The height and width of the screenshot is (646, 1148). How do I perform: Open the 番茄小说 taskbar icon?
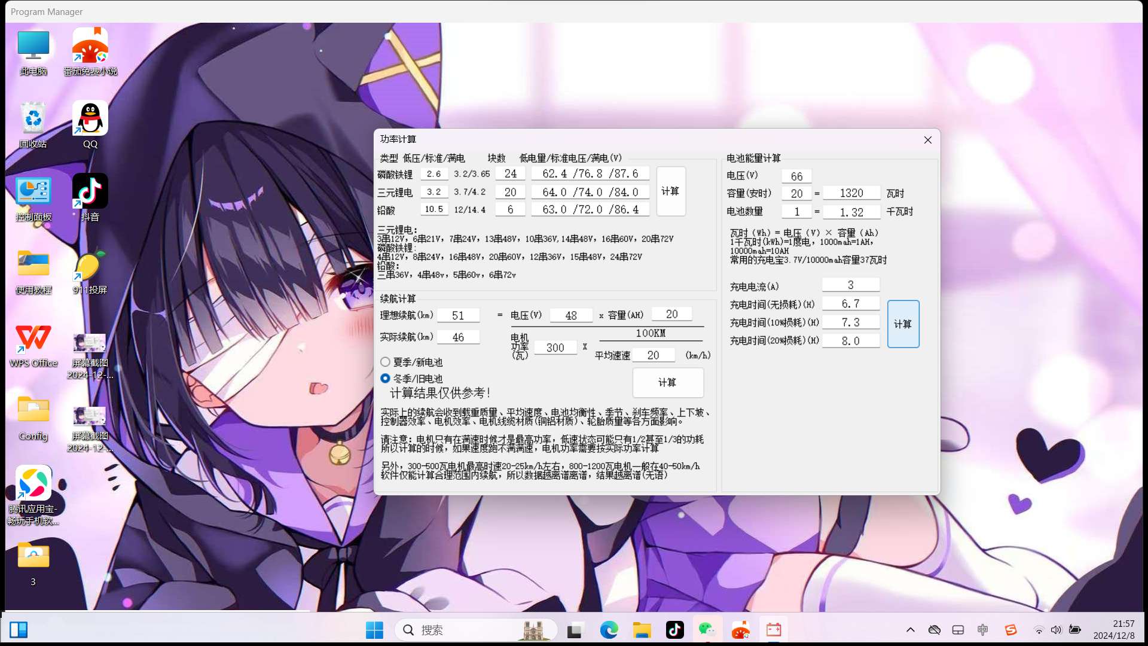tap(740, 630)
